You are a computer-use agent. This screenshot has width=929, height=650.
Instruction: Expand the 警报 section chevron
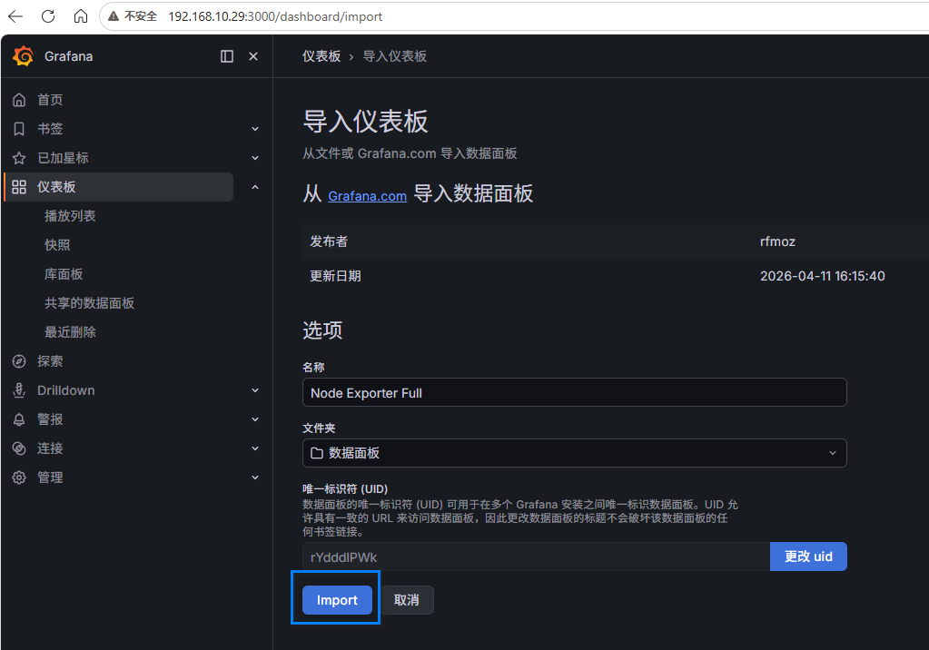[x=255, y=419]
